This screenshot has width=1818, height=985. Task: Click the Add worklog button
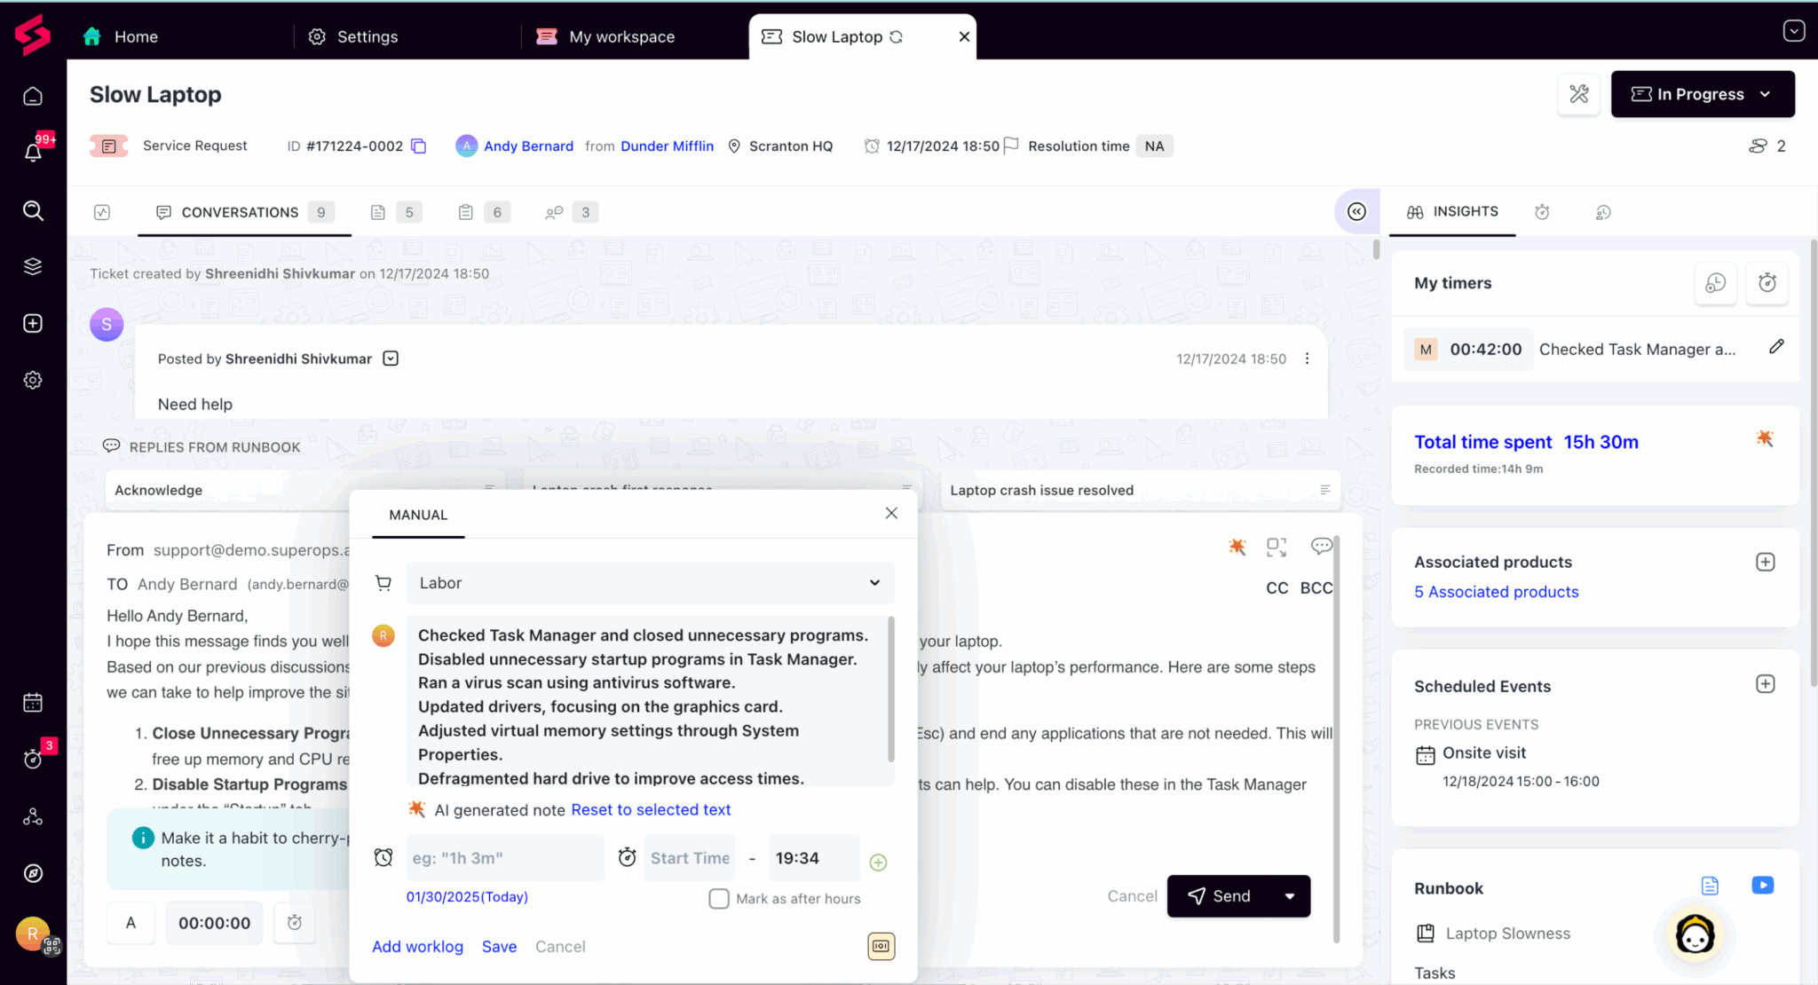click(x=417, y=946)
